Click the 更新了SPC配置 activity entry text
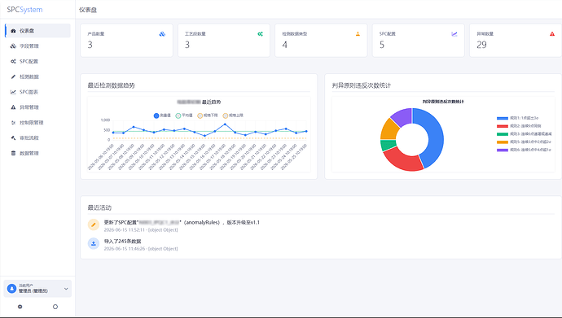Viewport: 562px width, 318px height. coord(182,223)
